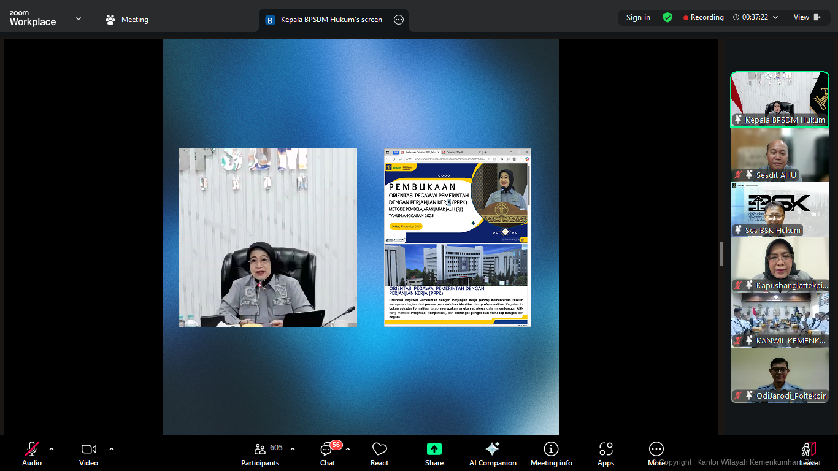
Task: Open the Apps panel
Action: [x=605, y=454]
